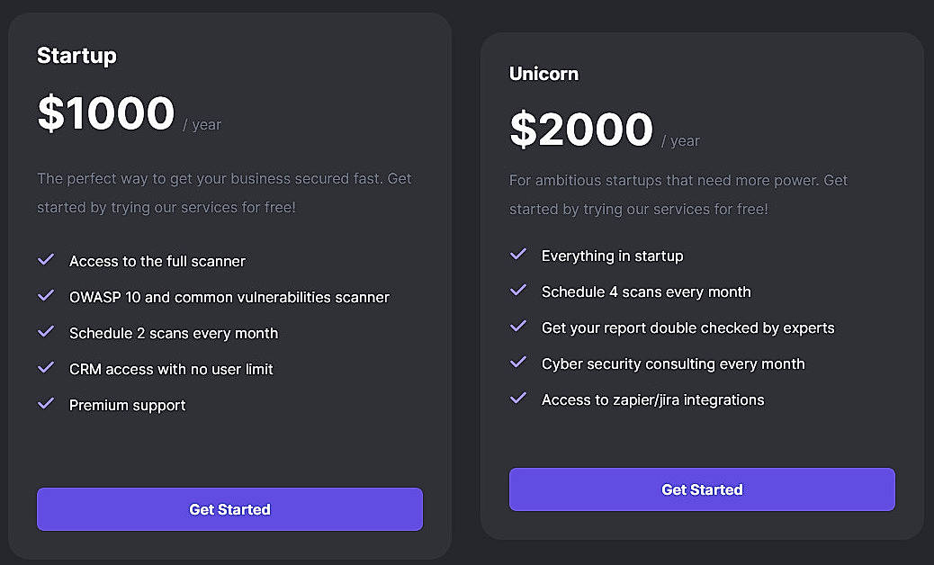Screen dimensions: 934x565
Task: Select the Unicorn plan heading
Action: (x=543, y=75)
